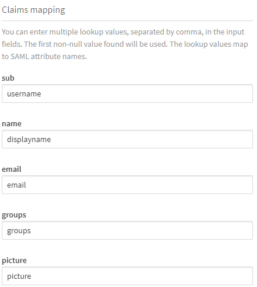Click into the name input field
Image resolution: width=257 pixels, height=287 pixels.
coord(127,139)
